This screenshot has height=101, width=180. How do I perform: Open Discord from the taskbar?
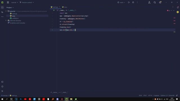[57, 99]
